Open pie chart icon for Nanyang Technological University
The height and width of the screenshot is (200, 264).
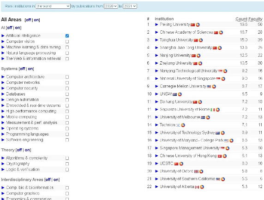pyautogui.click(x=225, y=71)
